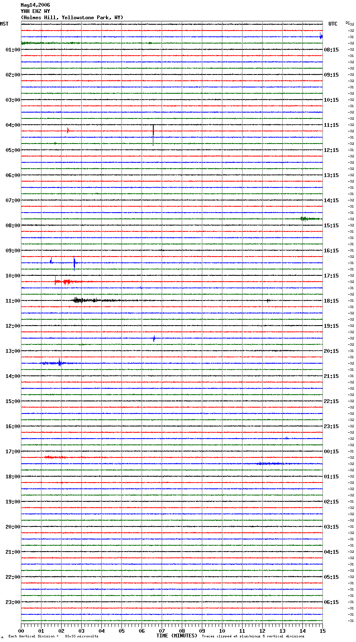Screen dimensions: 356x642
Task: Click the small red event on the 04:15 trace
Action: tap(68, 131)
